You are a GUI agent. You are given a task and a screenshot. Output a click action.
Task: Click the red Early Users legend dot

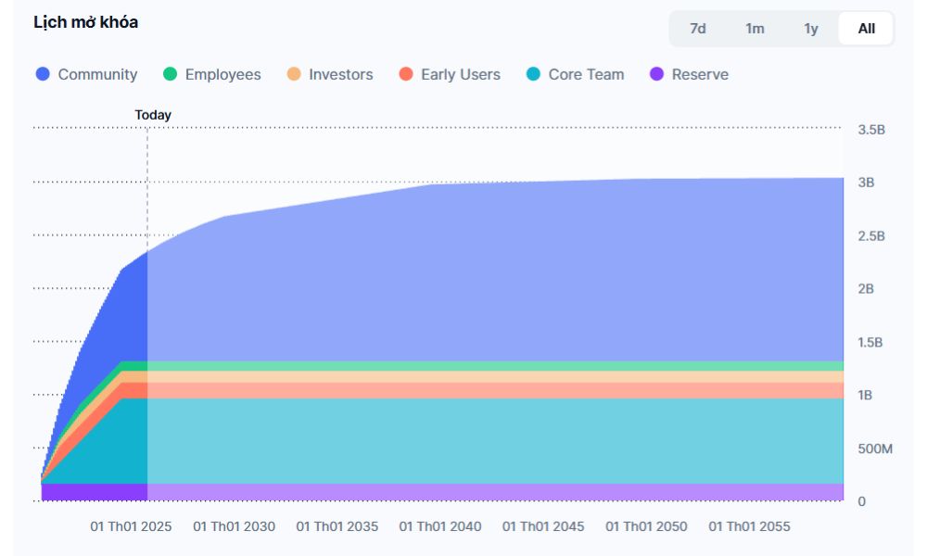405,75
